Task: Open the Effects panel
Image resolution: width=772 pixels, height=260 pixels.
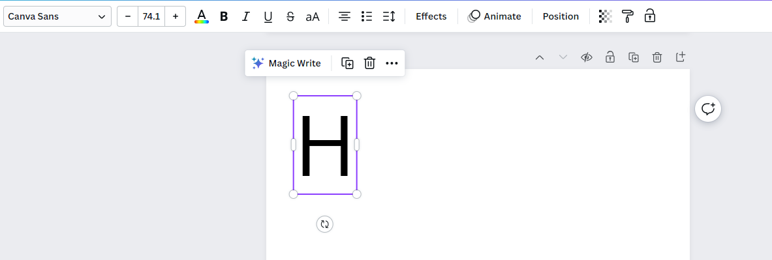Action: tap(431, 16)
